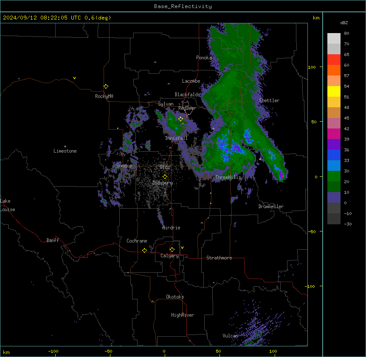Click the Calgary city label
The image size is (366, 357).
click(169, 256)
